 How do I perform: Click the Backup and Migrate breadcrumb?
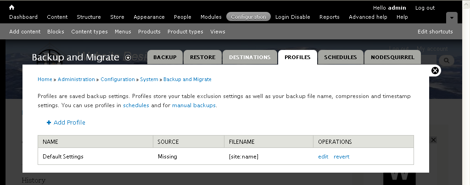click(187, 79)
